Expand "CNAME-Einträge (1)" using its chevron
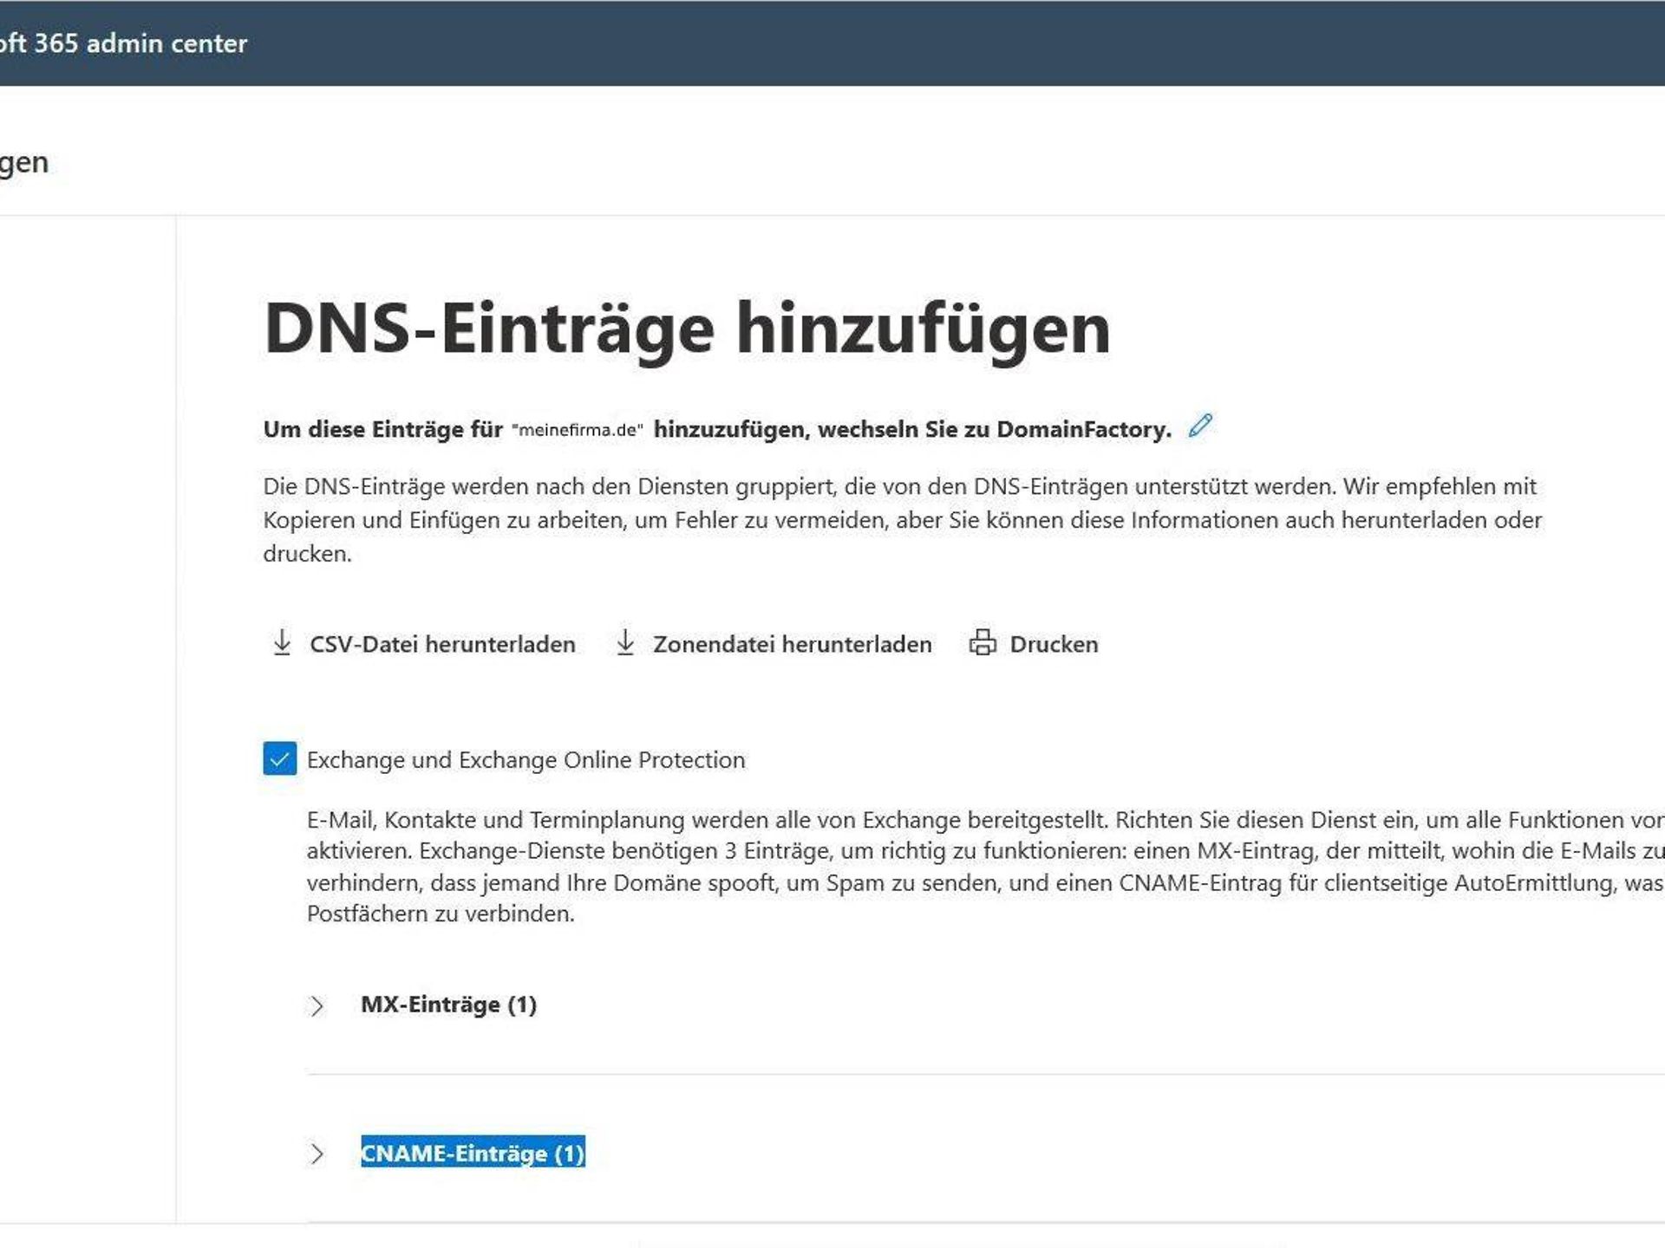 tap(317, 1154)
